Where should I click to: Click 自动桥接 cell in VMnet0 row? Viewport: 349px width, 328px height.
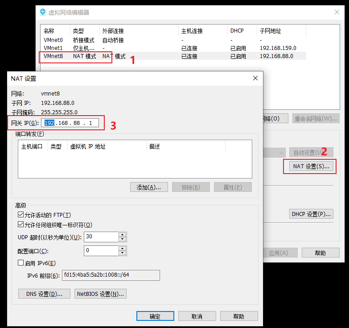pos(113,40)
